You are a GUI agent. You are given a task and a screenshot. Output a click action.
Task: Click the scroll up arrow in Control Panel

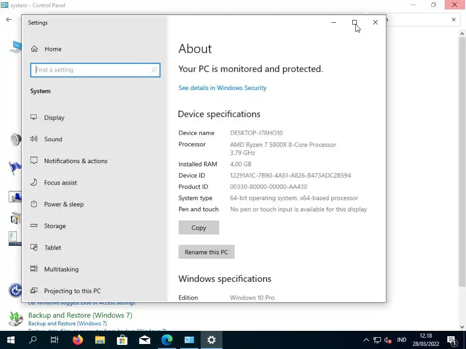tap(462, 34)
